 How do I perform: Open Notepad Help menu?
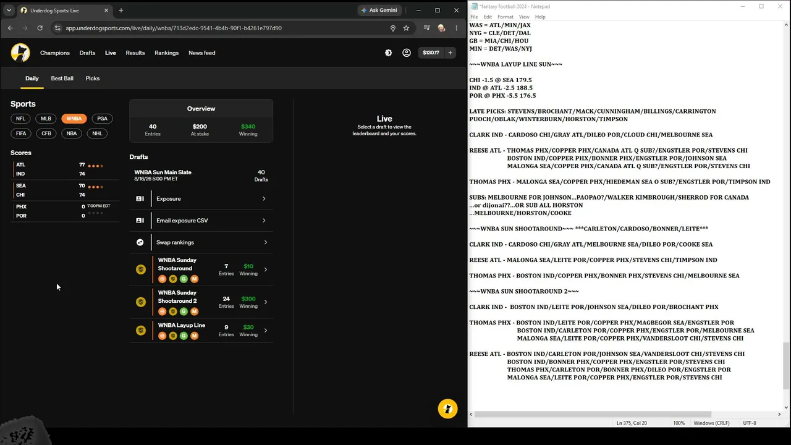(540, 17)
